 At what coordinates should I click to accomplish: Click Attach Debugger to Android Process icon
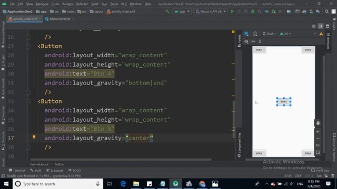point(274,12)
